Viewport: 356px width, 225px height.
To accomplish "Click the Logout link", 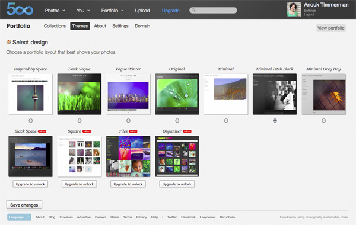I will (x=309, y=14).
